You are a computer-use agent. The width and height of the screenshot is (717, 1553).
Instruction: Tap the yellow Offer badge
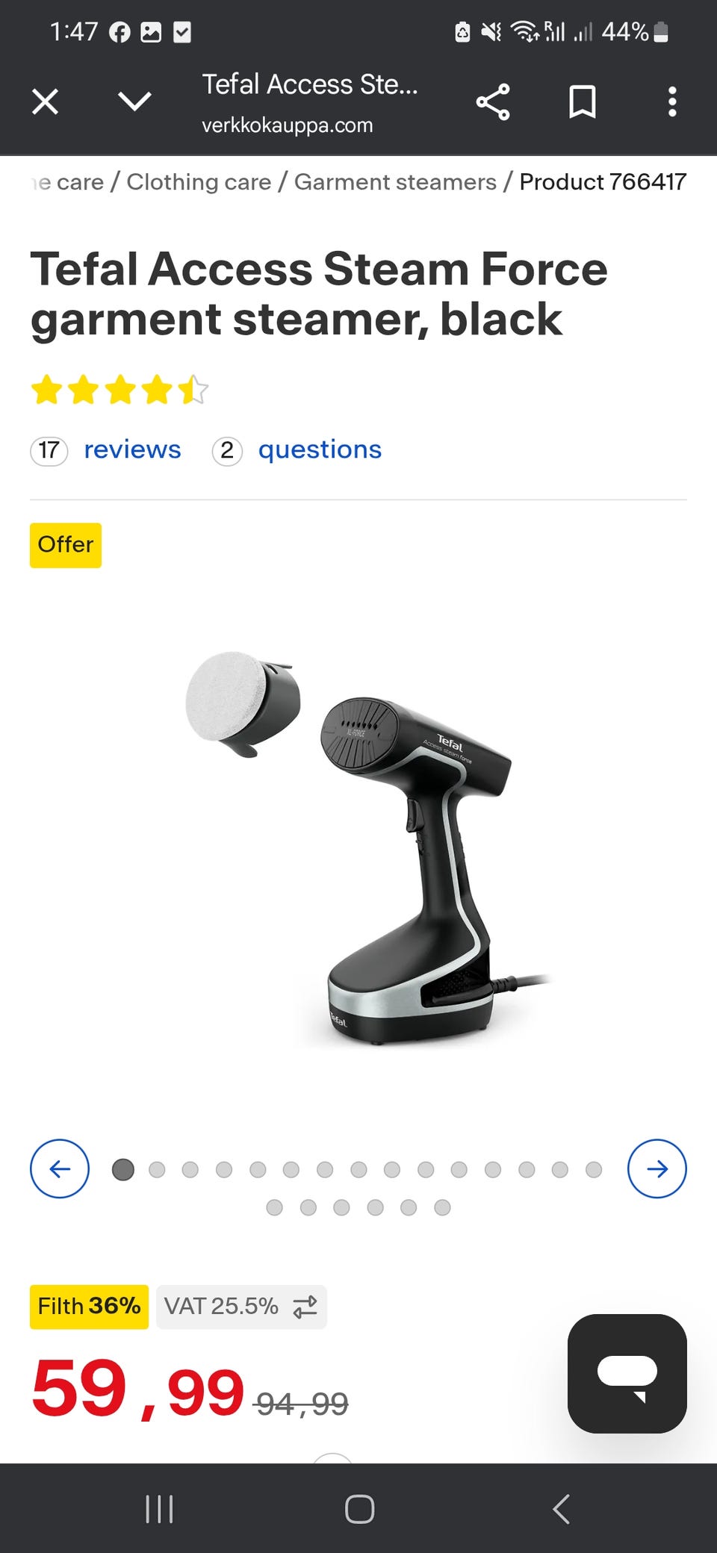(66, 545)
